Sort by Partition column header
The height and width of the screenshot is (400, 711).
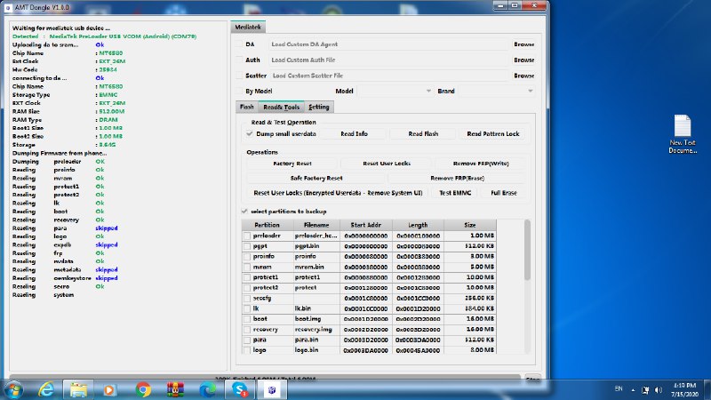click(x=268, y=225)
